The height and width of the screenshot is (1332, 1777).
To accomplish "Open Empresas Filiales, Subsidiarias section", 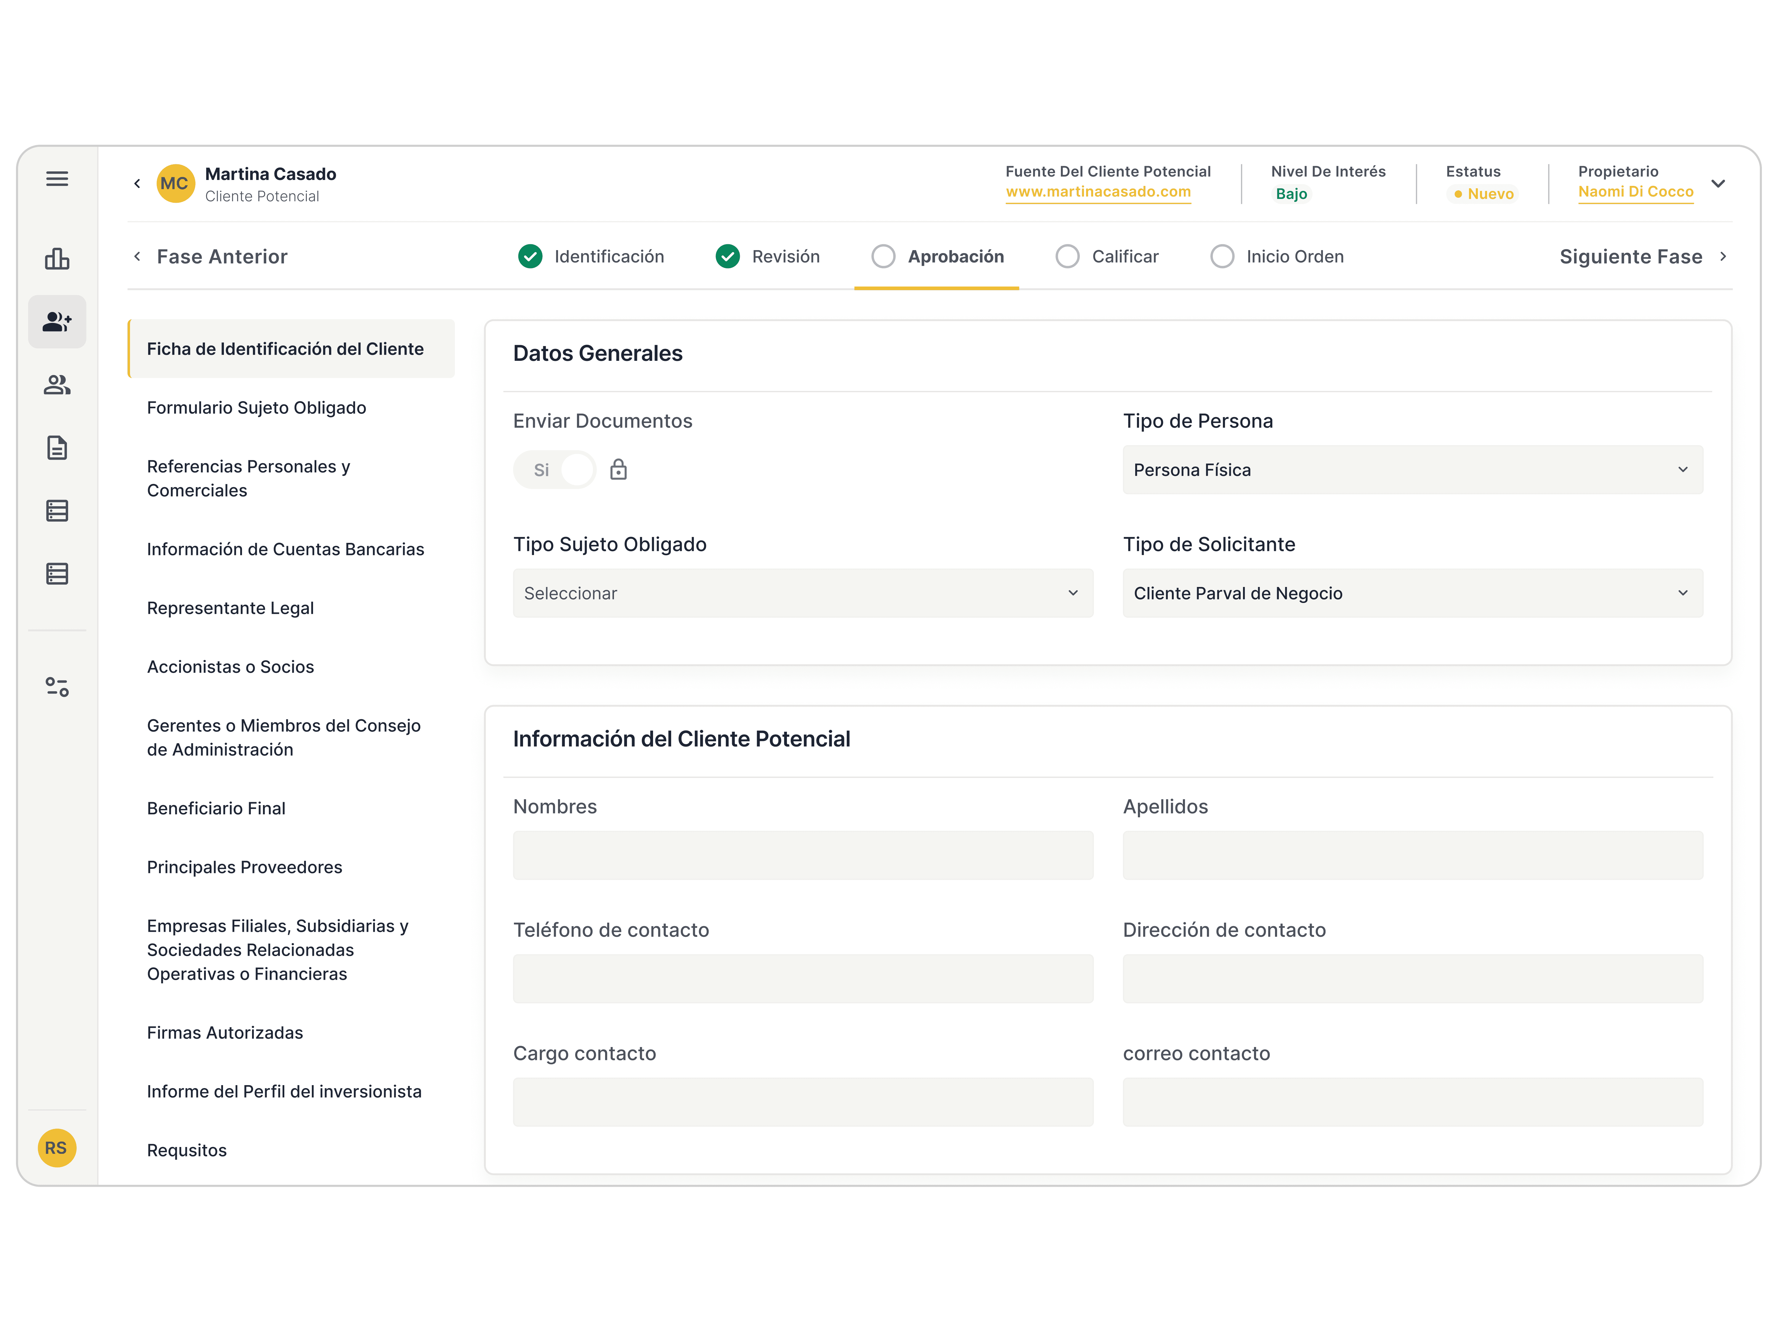I will pos(278,950).
